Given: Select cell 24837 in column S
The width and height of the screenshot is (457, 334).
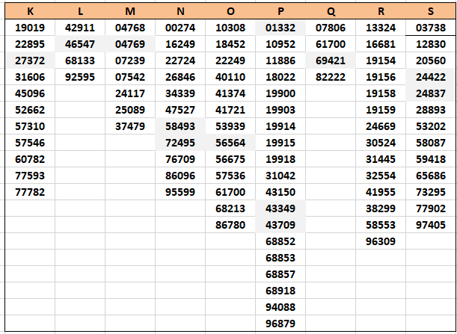Looking at the screenshot, I should tap(431, 93).
